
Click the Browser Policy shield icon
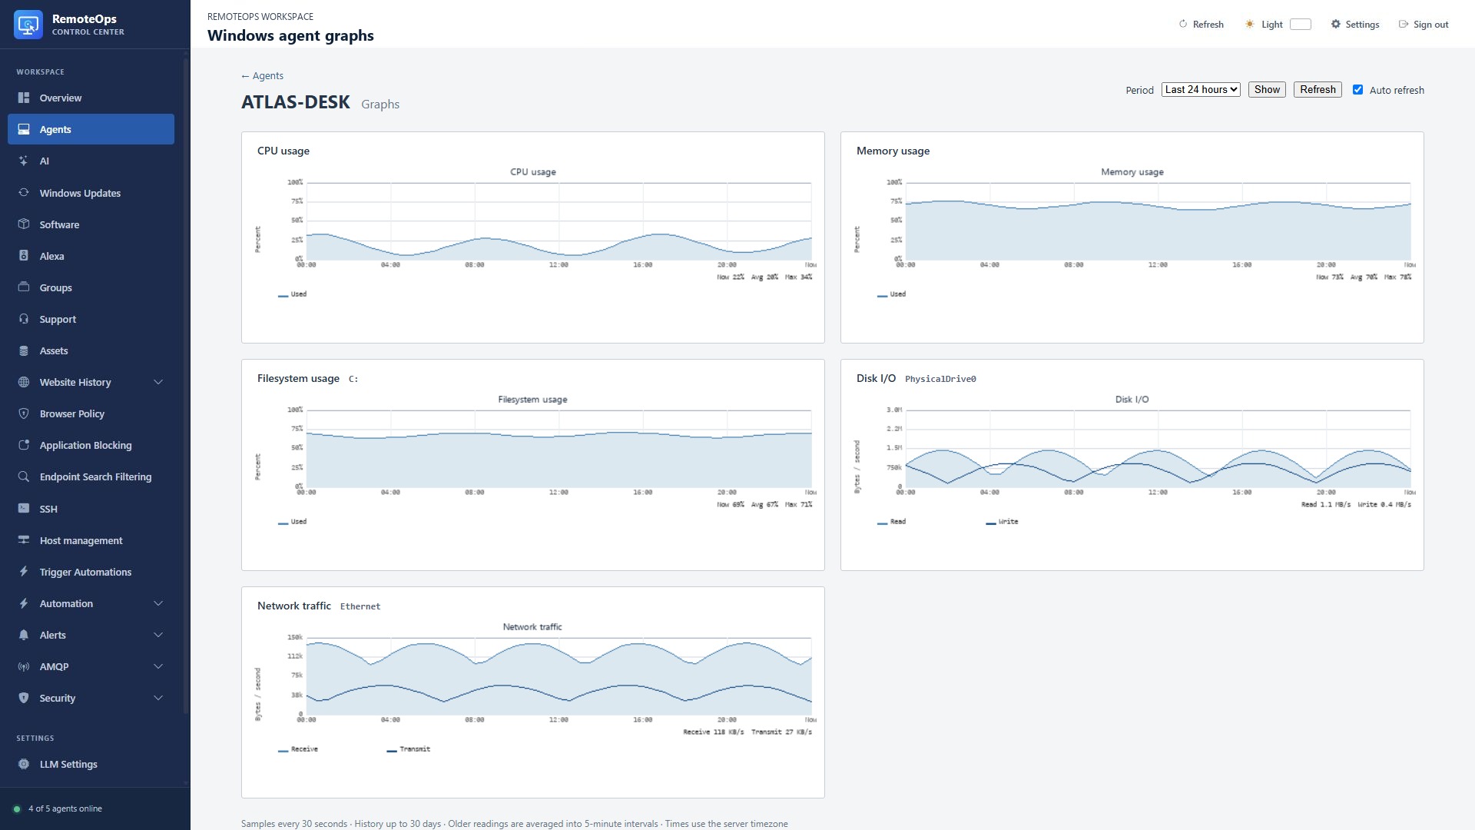(24, 413)
